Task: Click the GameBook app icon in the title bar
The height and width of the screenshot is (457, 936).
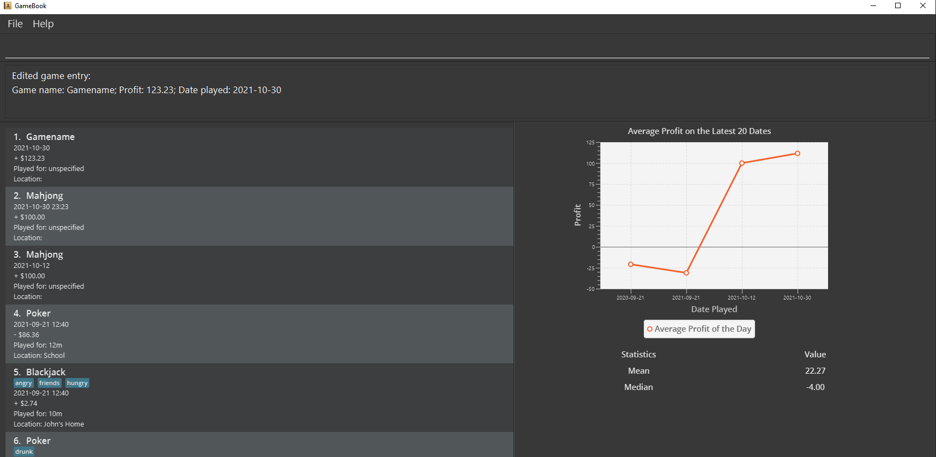Action: click(x=7, y=5)
